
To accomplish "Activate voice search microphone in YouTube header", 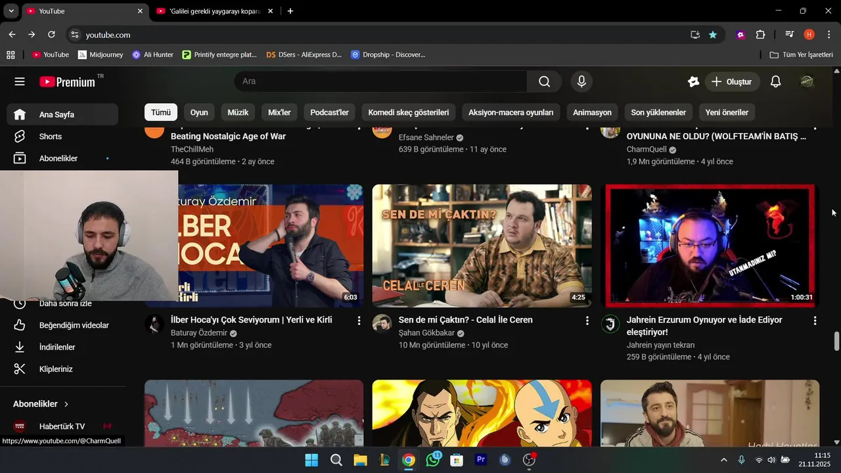I will coord(581,81).
